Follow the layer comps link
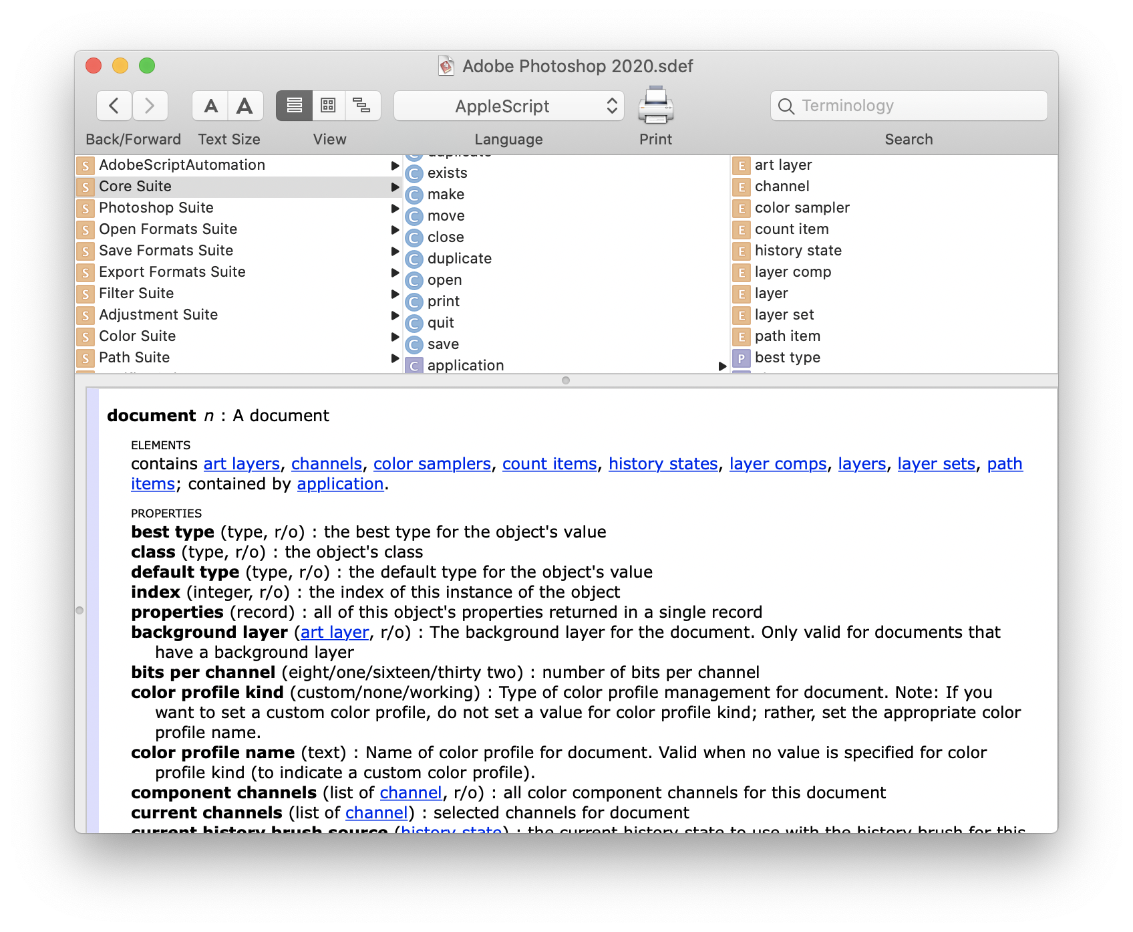Image resolution: width=1133 pixels, height=932 pixels. [x=778, y=464]
